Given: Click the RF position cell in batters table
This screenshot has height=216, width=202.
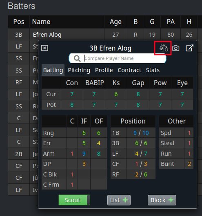Looking at the screenshot, I should tap(19, 82).
